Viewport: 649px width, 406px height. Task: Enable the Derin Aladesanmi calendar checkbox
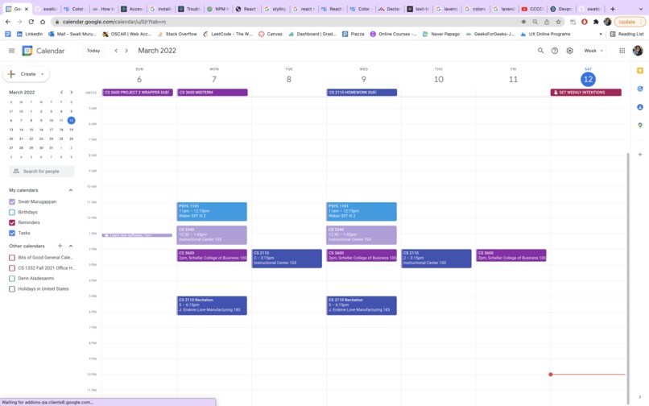click(12, 279)
